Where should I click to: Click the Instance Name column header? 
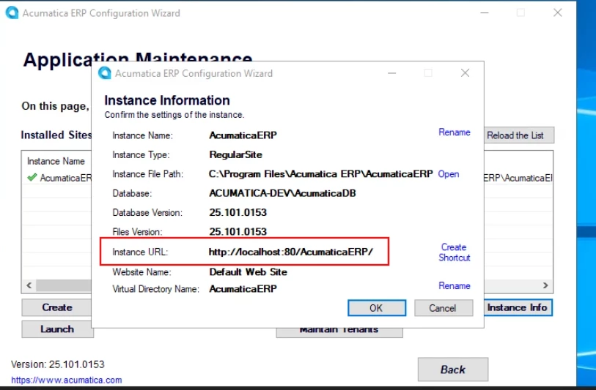tap(56, 161)
